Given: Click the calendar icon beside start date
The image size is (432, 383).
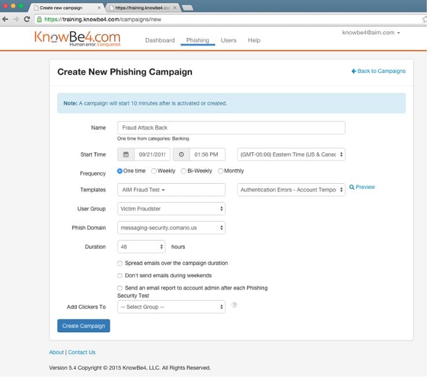Looking at the screenshot, I should (x=126, y=155).
